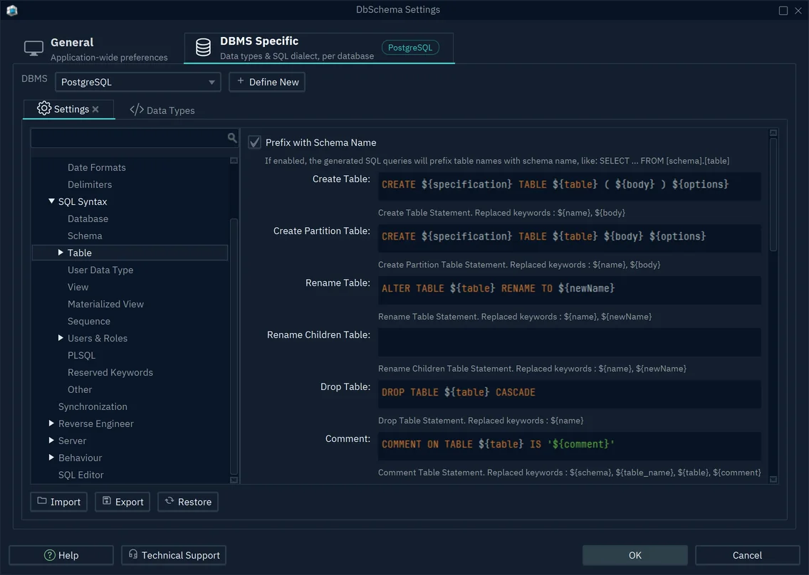Select the Settings sub-tab
The height and width of the screenshot is (575, 809).
click(x=68, y=110)
